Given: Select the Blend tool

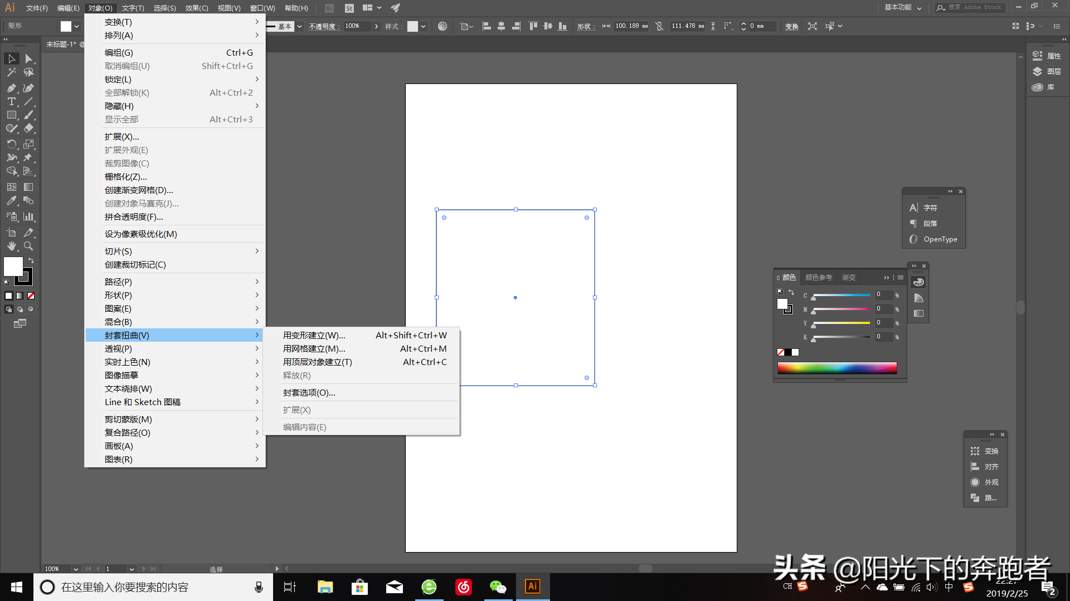Looking at the screenshot, I should [28, 200].
